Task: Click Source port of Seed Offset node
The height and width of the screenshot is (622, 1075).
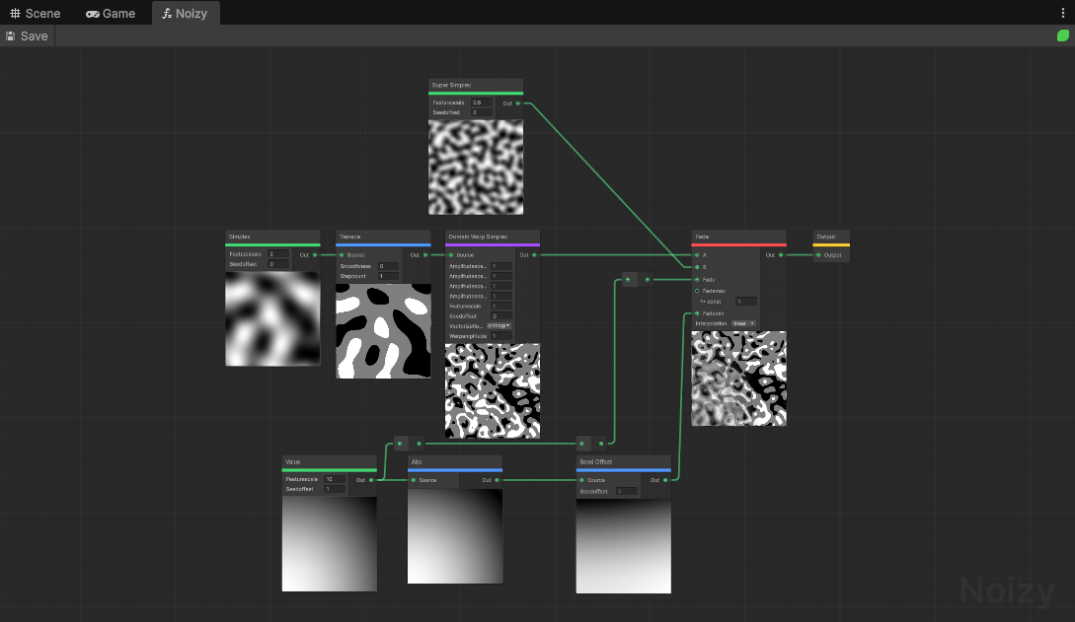Action: [x=582, y=480]
